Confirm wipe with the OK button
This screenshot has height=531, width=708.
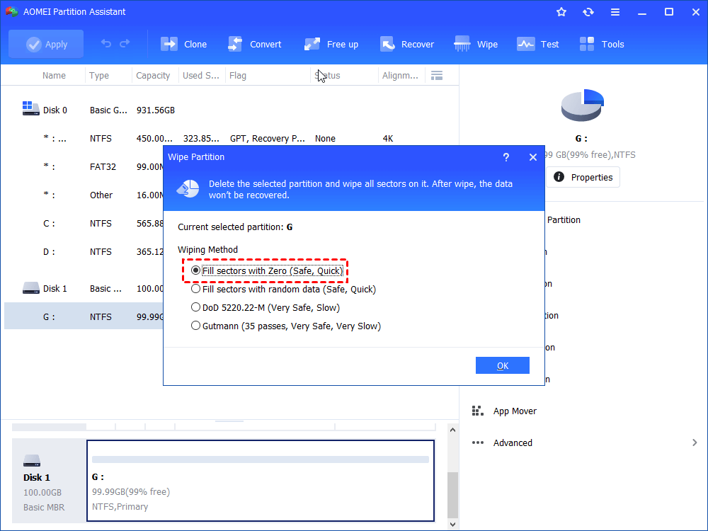point(502,365)
